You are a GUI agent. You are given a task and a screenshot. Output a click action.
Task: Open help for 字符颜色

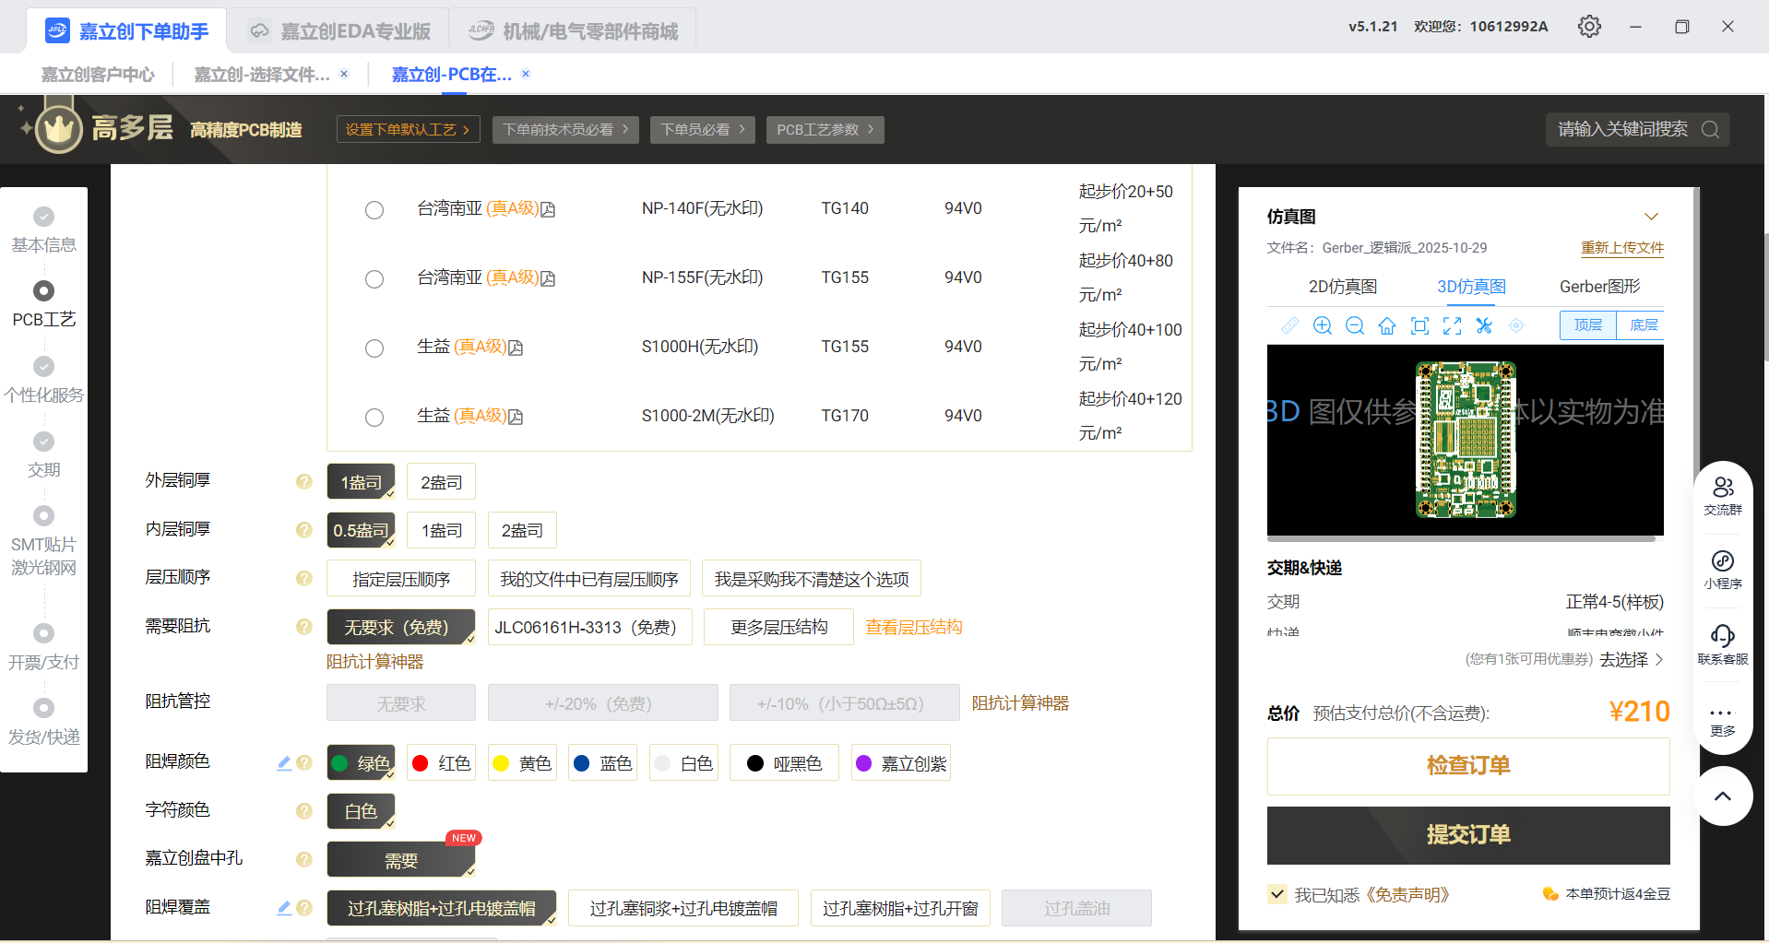(303, 811)
